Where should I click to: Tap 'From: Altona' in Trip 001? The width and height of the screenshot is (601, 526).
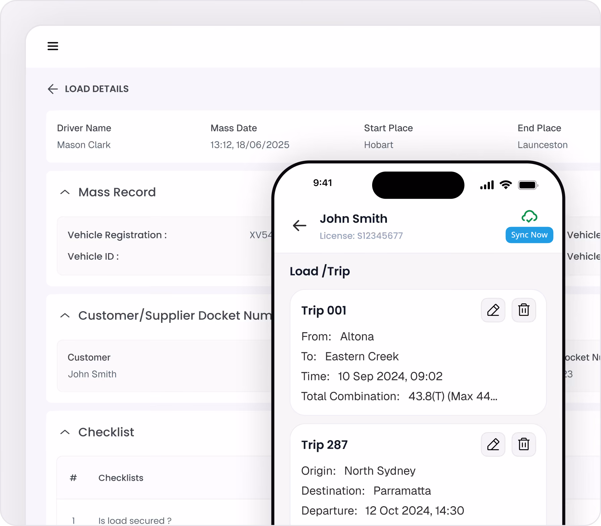point(337,337)
